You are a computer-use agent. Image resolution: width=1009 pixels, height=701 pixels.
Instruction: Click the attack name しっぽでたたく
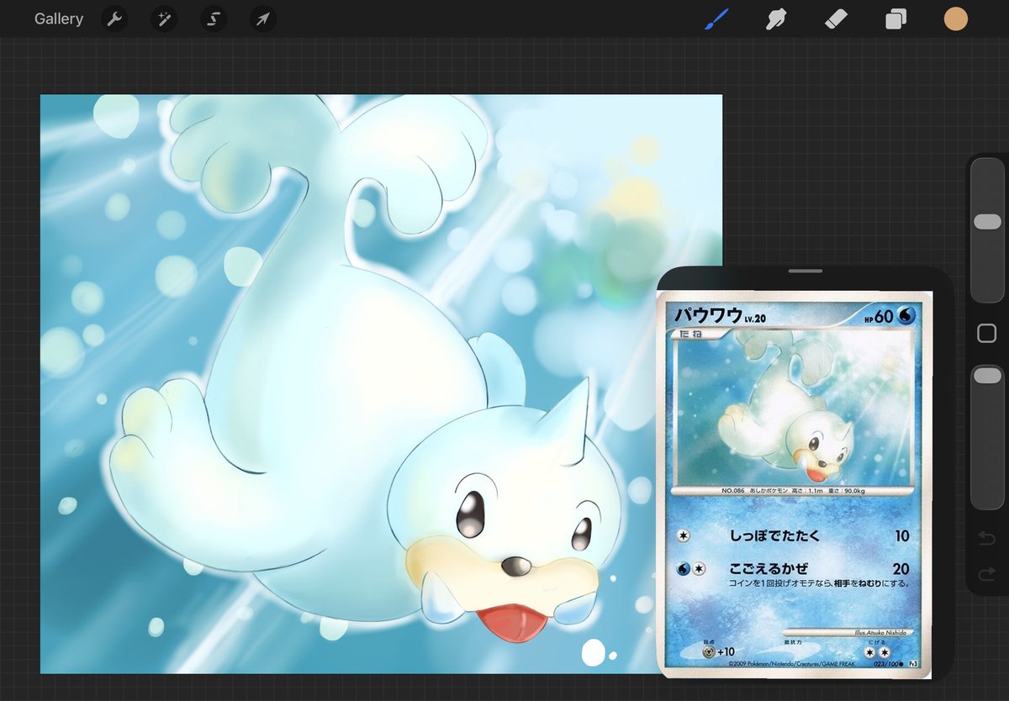[x=774, y=535]
